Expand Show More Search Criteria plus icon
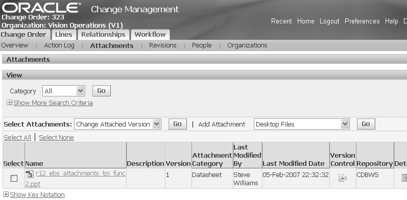The image size is (407, 200). (9, 103)
